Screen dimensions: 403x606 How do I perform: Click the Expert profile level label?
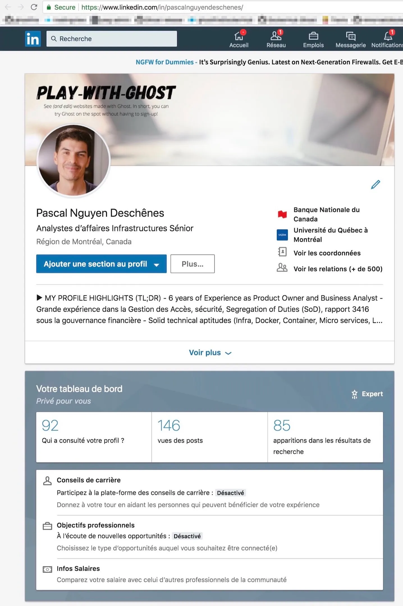(372, 394)
